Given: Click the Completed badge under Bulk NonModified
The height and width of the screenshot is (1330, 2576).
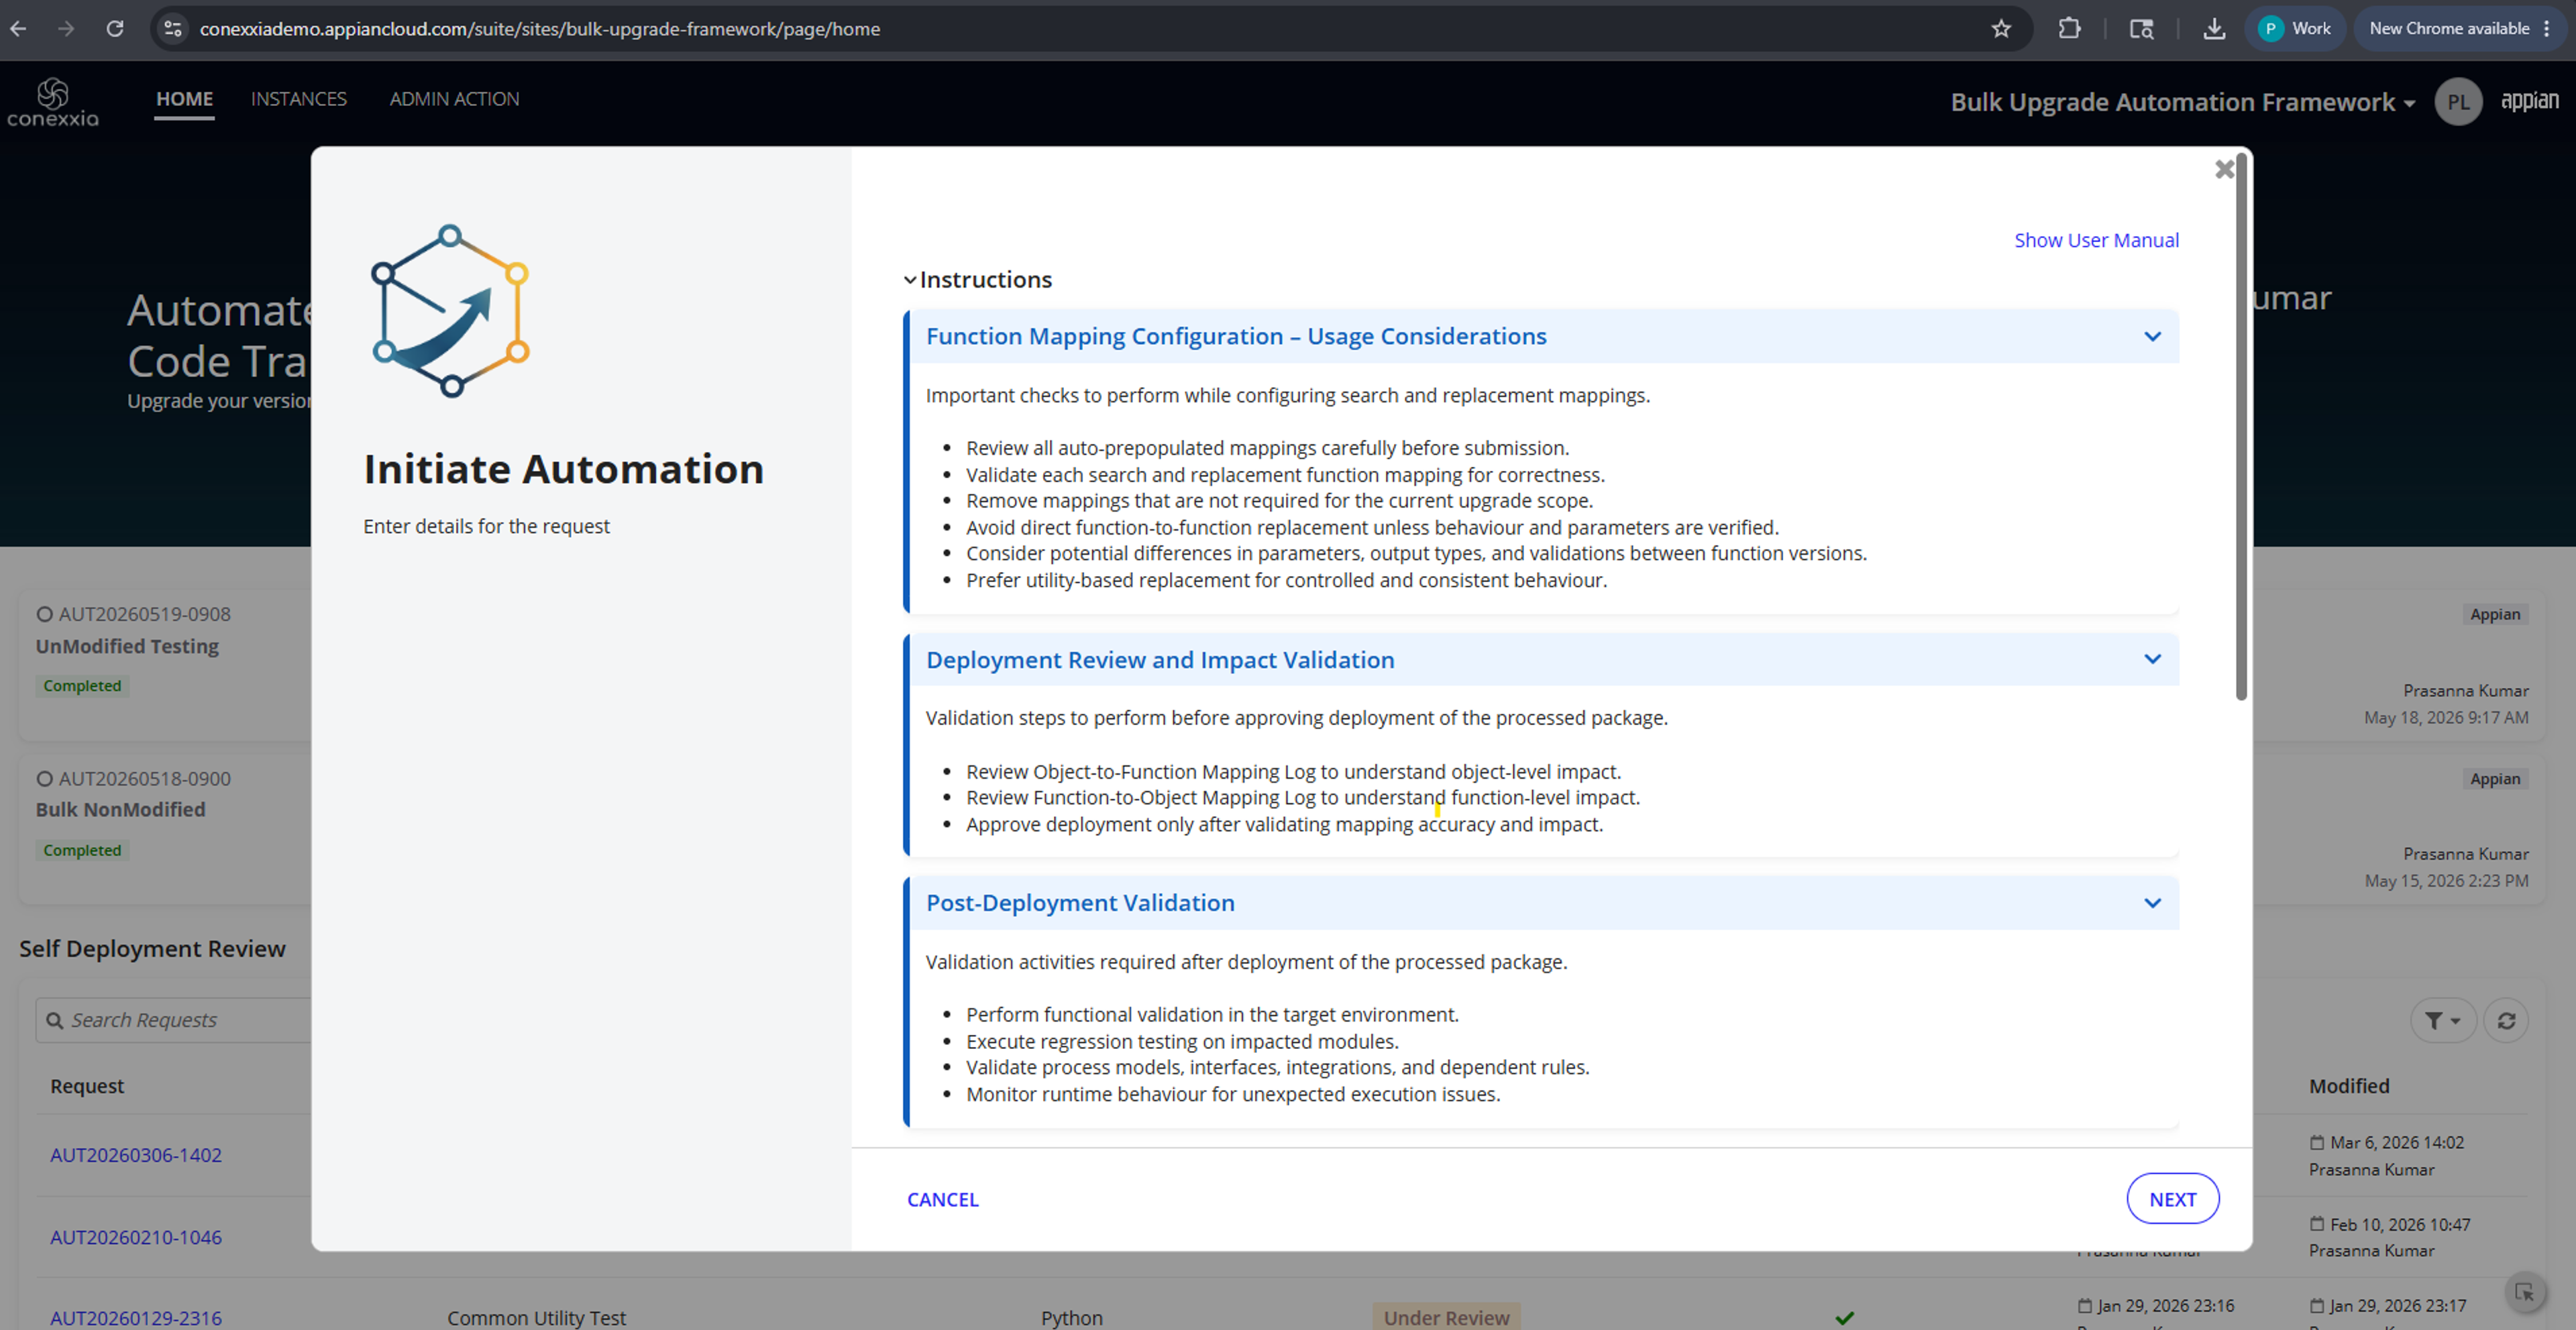Looking at the screenshot, I should tap(82, 850).
